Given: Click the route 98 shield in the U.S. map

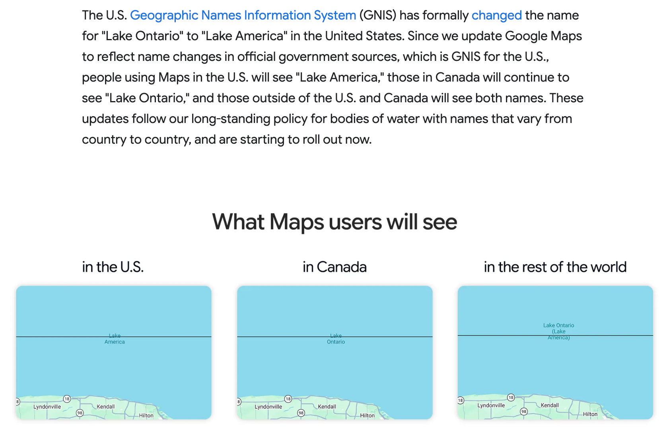Looking at the screenshot, I should point(80,413).
